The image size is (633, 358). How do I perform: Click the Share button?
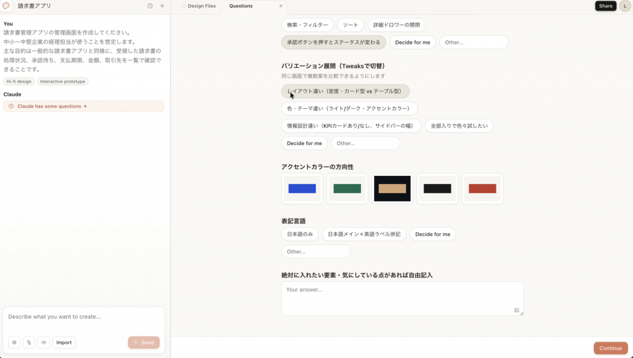click(606, 6)
